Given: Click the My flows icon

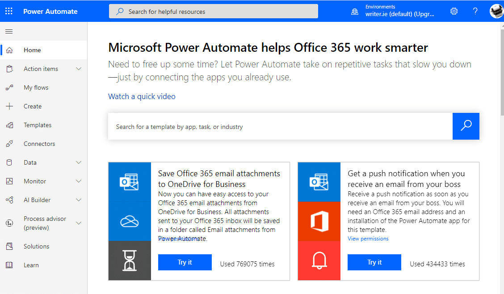Looking at the screenshot, I should [10, 87].
